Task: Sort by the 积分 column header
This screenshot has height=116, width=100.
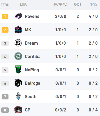Action: point(78,4)
